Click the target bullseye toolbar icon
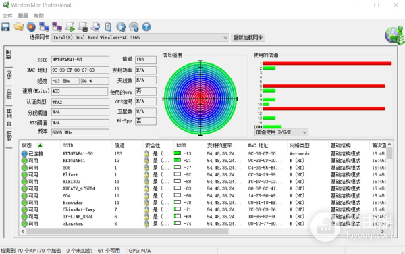This screenshot has height=254, width=405. 31,26
